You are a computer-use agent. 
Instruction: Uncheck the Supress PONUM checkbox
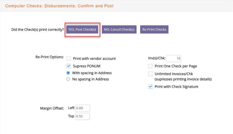coord(69,66)
